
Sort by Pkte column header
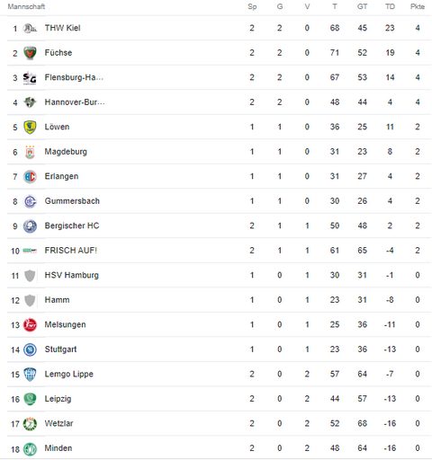point(418,6)
